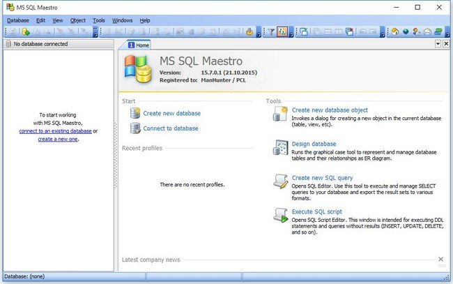453x284 pixels.
Task: Click the support user toolbar icon
Action: (417, 32)
